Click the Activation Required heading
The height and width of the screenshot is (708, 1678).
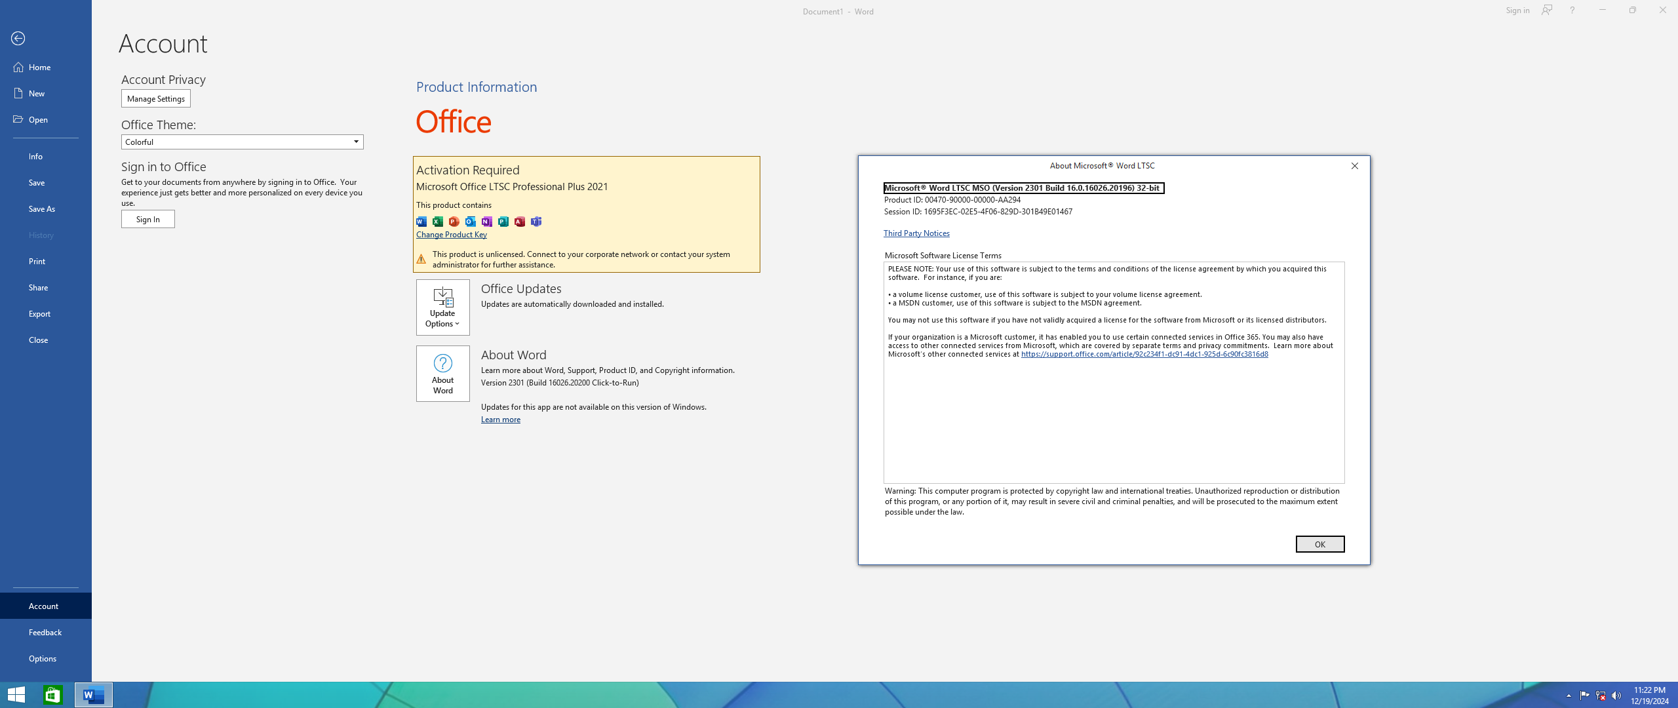coord(468,170)
